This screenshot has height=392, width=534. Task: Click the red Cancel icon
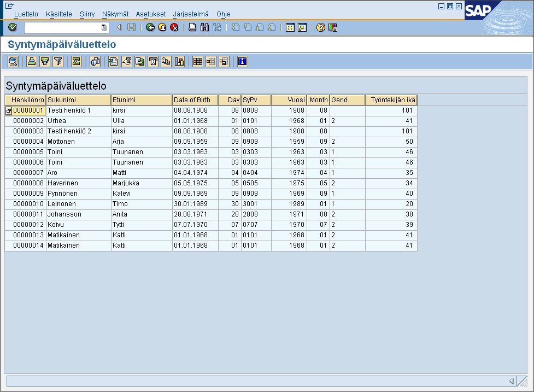(x=174, y=27)
